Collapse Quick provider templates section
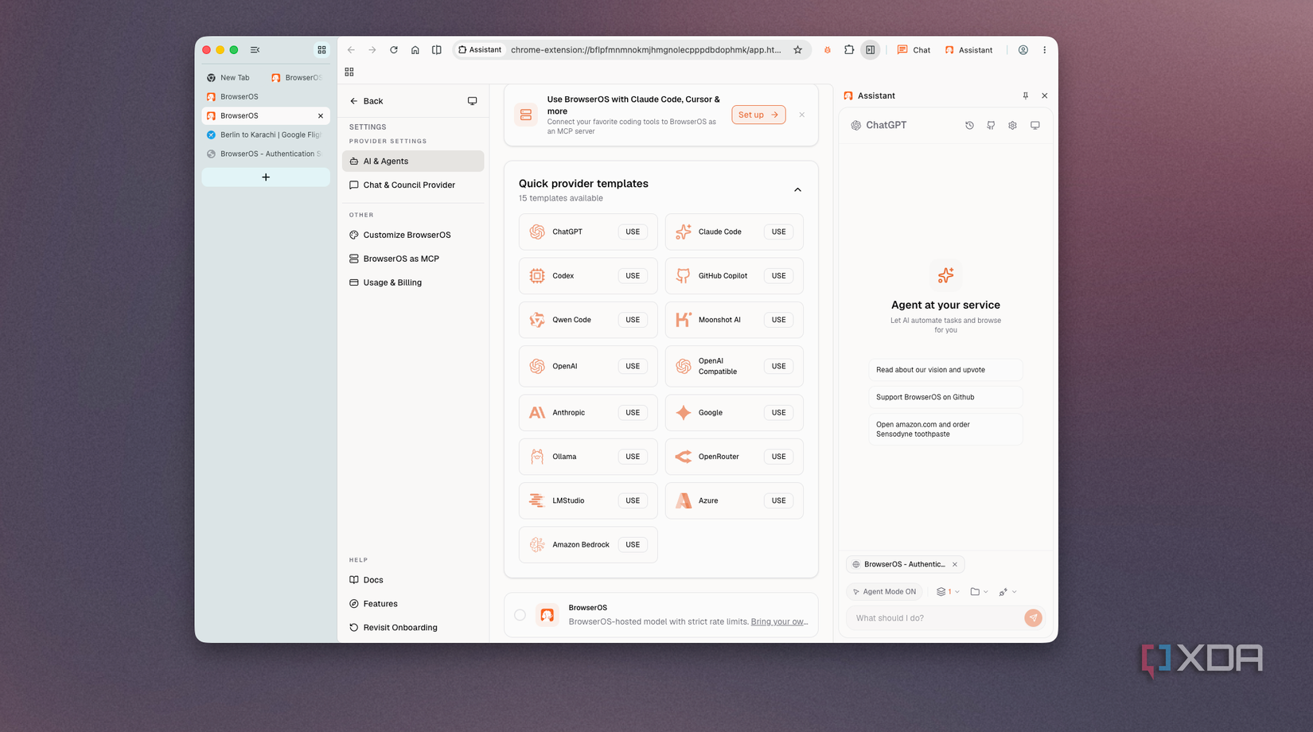Image resolution: width=1313 pixels, height=732 pixels. click(x=797, y=190)
